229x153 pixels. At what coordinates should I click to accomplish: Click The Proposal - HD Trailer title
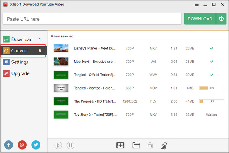[x=95, y=101]
